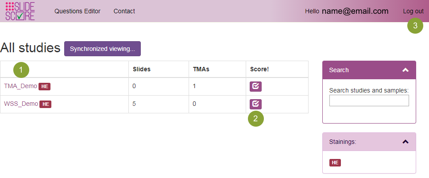The width and height of the screenshot is (429, 178).
Task: Open Synchronized viewing dialog
Action: click(x=102, y=49)
